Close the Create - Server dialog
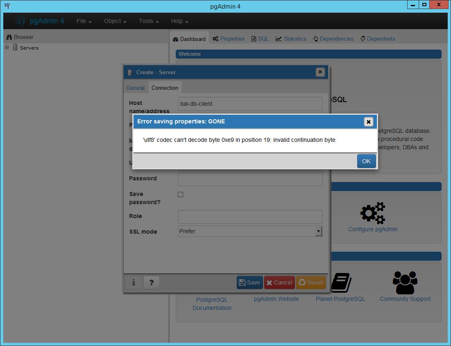This screenshot has height=346, width=451. pos(320,72)
